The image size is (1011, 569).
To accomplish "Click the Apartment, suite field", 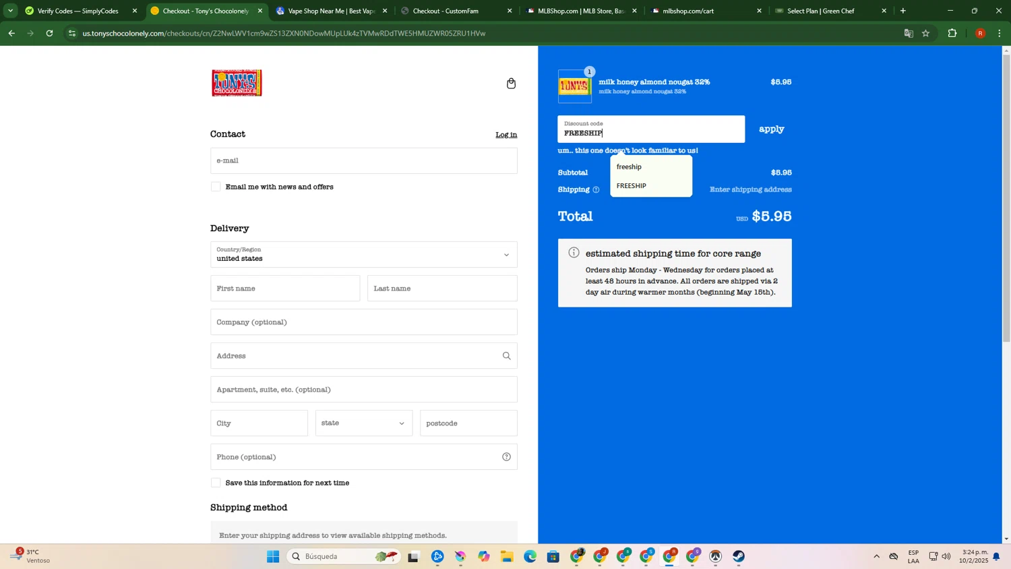I will click(364, 390).
